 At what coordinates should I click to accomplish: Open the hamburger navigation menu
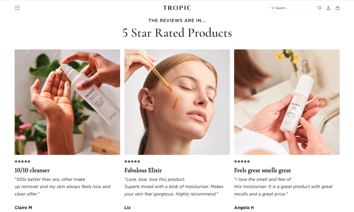[17, 8]
